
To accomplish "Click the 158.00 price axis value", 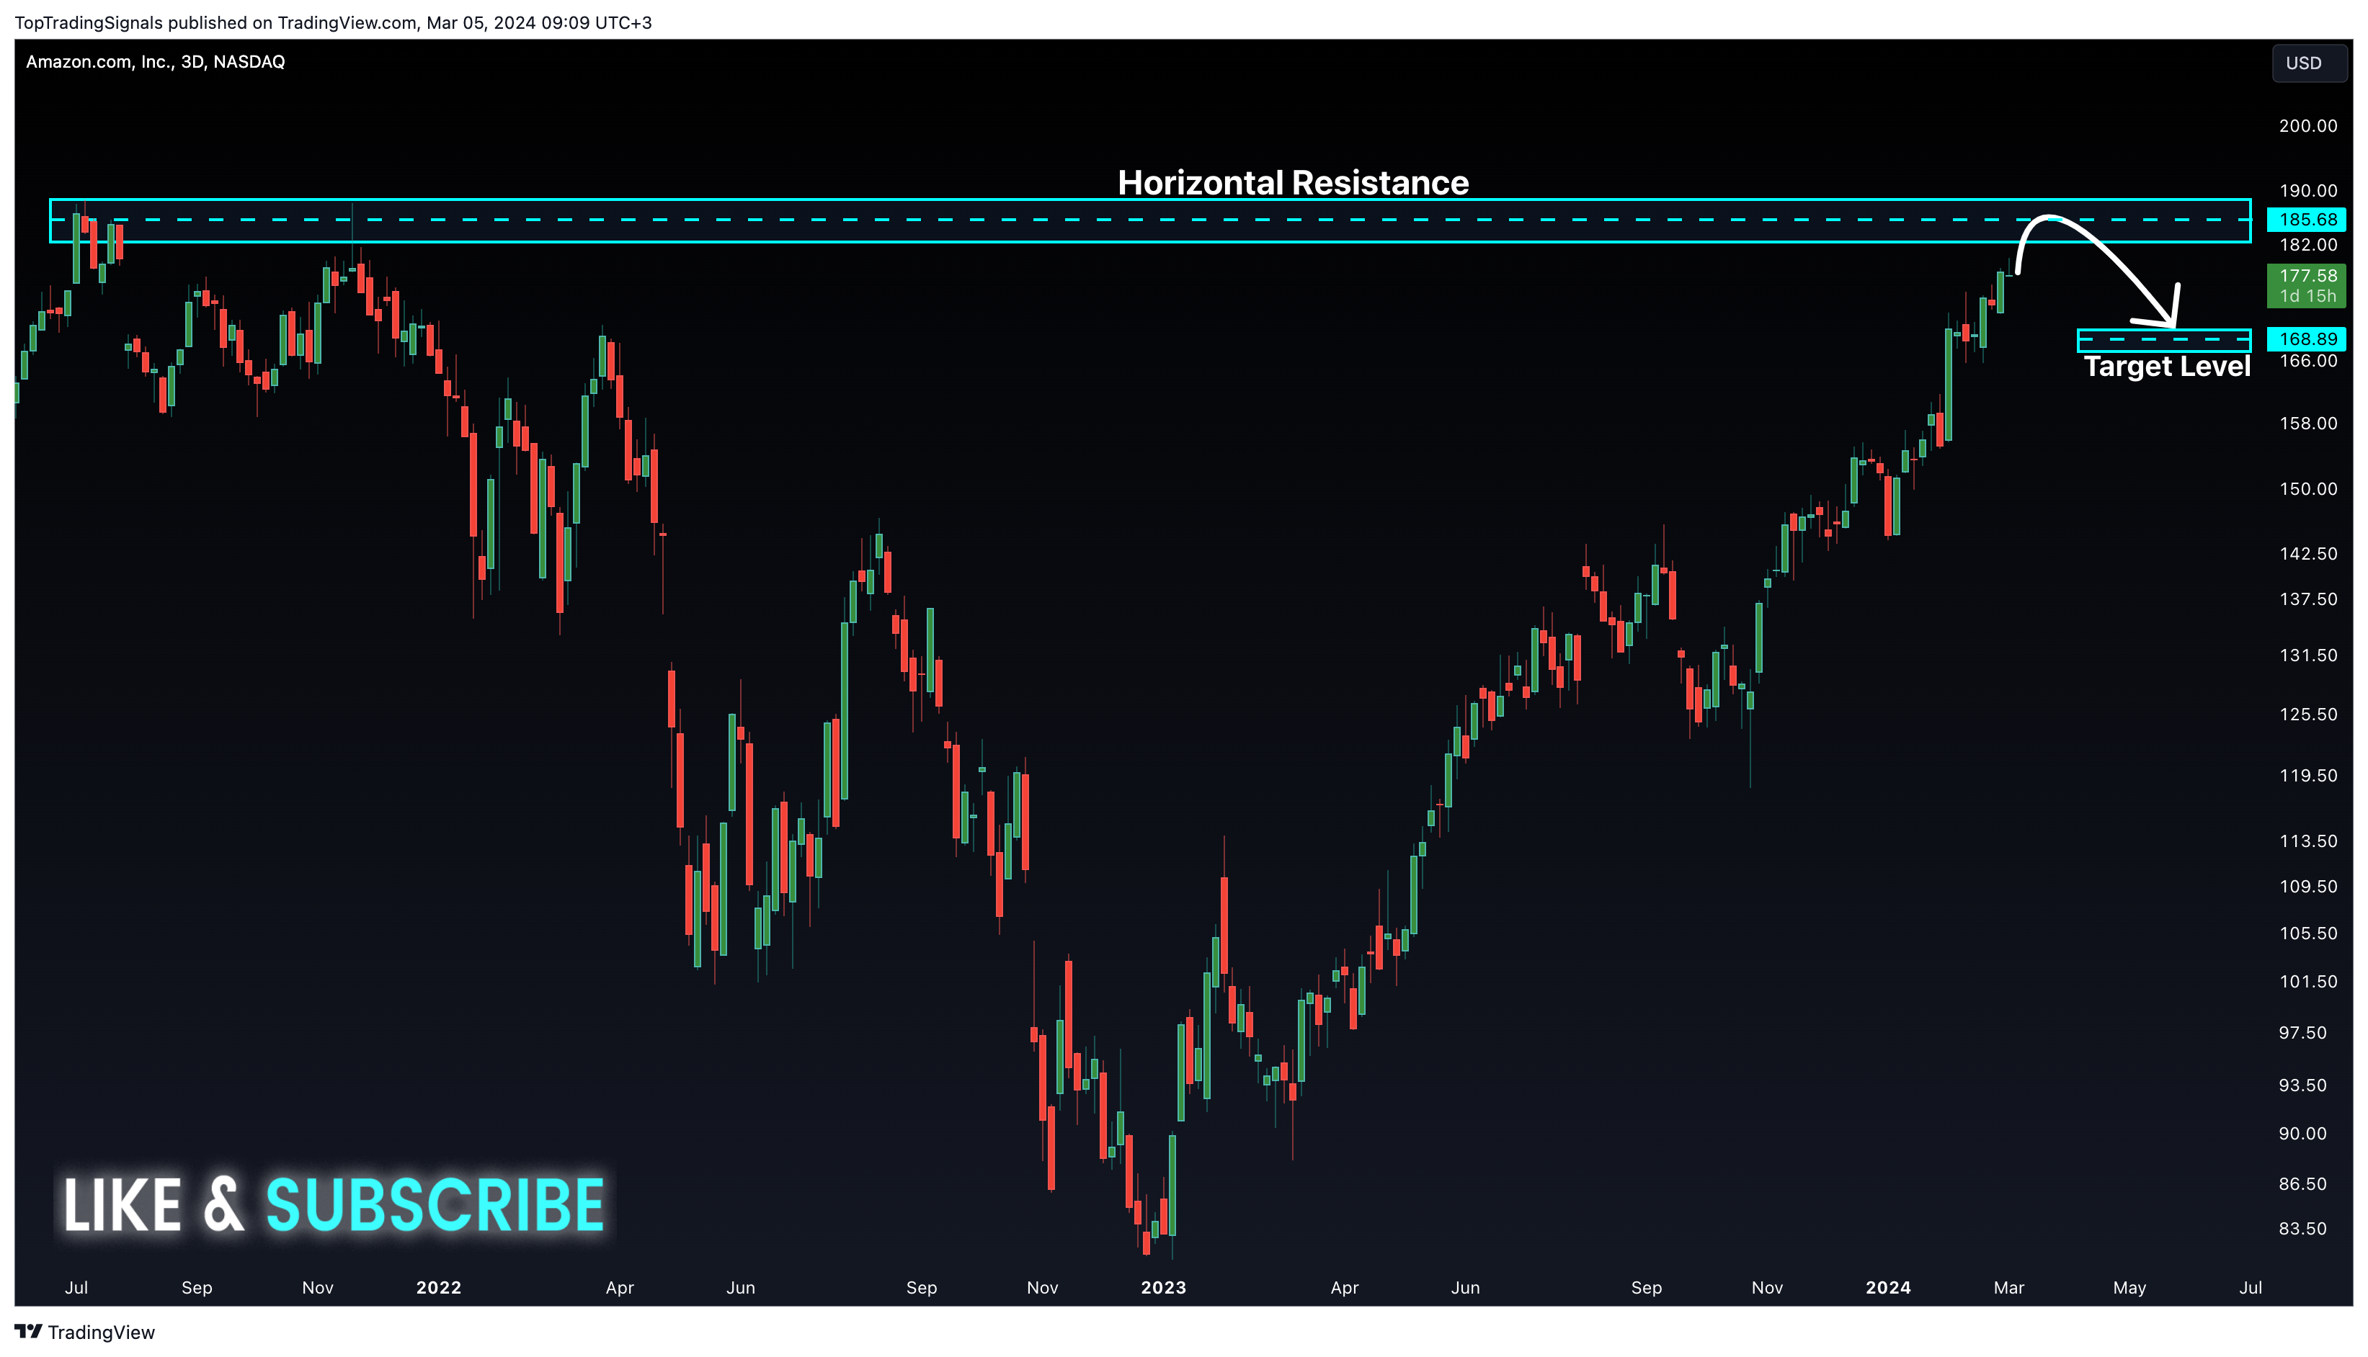I will [2308, 424].
